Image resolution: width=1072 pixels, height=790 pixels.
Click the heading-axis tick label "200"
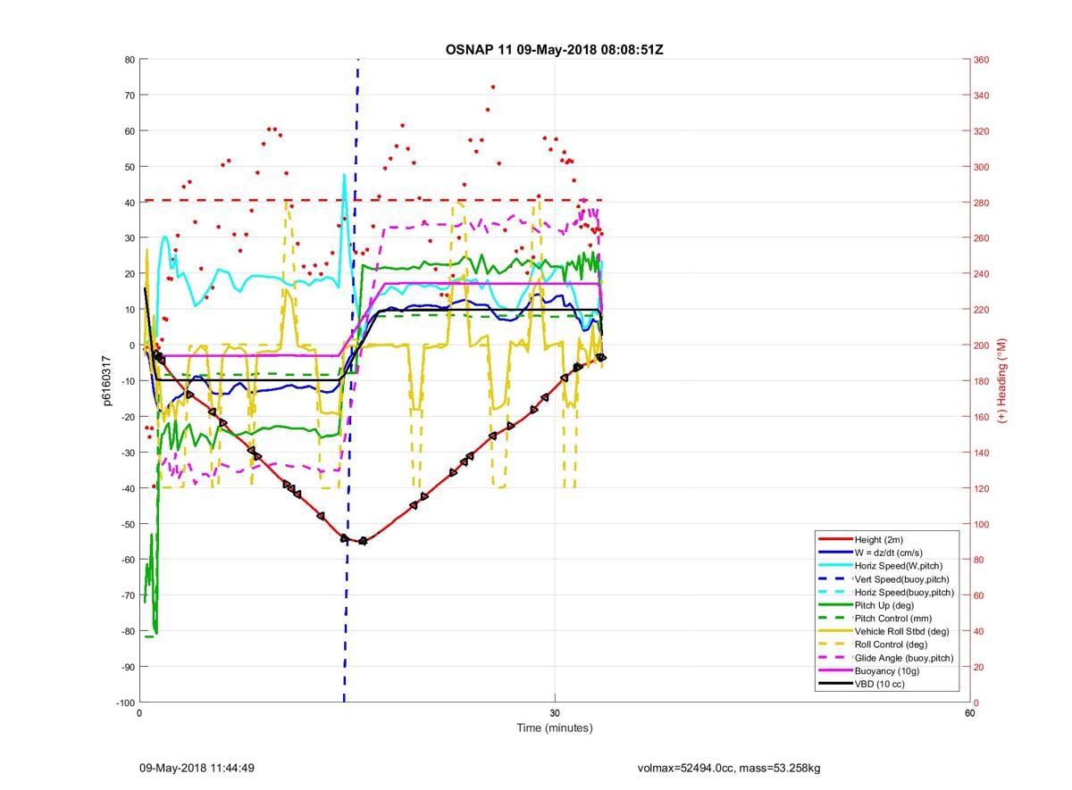tap(983, 345)
